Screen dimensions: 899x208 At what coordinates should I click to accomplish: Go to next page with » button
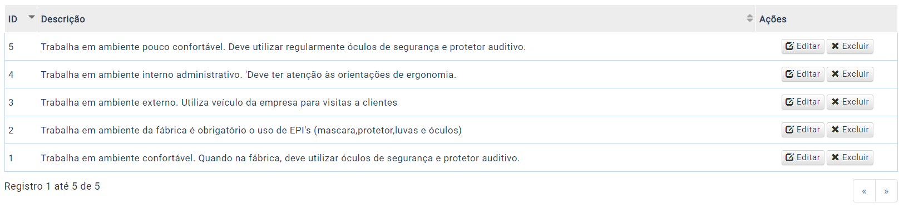click(886, 191)
